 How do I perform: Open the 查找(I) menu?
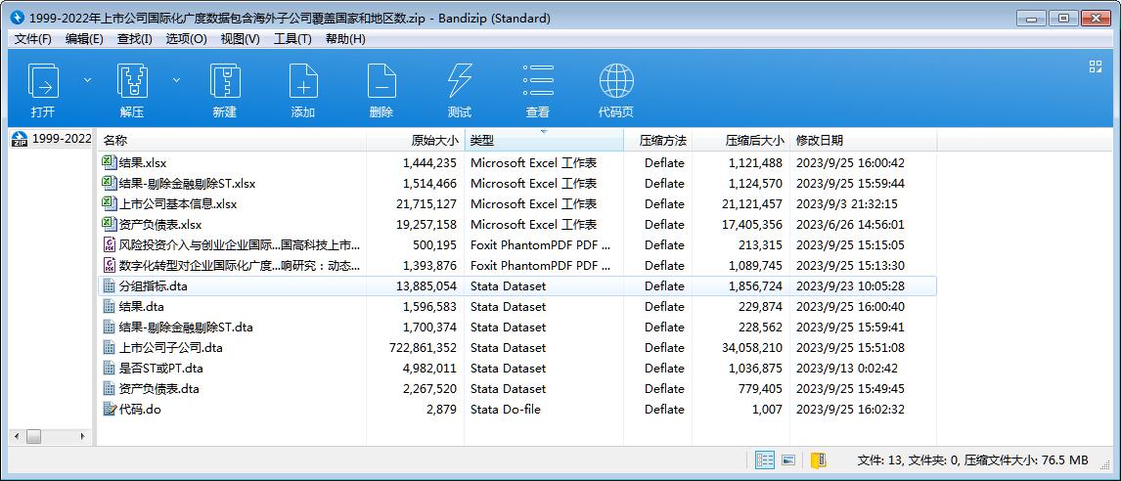[134, 38]
